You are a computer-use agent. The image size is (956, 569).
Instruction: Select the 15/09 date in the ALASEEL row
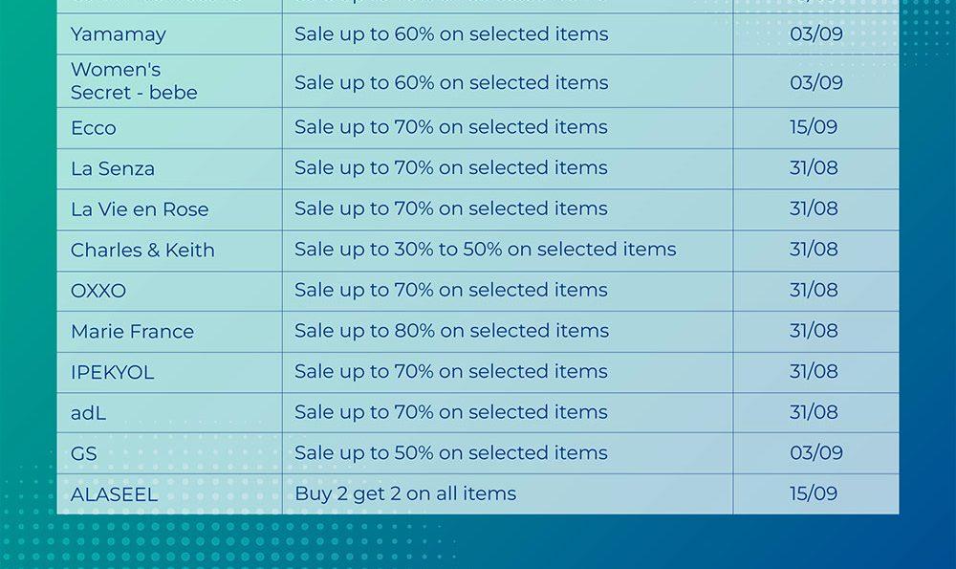click(814, 494)
